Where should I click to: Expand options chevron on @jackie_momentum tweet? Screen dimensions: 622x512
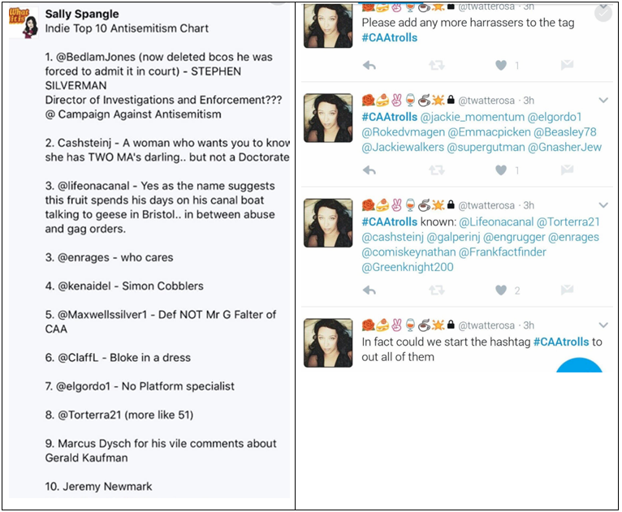point(603,101)
